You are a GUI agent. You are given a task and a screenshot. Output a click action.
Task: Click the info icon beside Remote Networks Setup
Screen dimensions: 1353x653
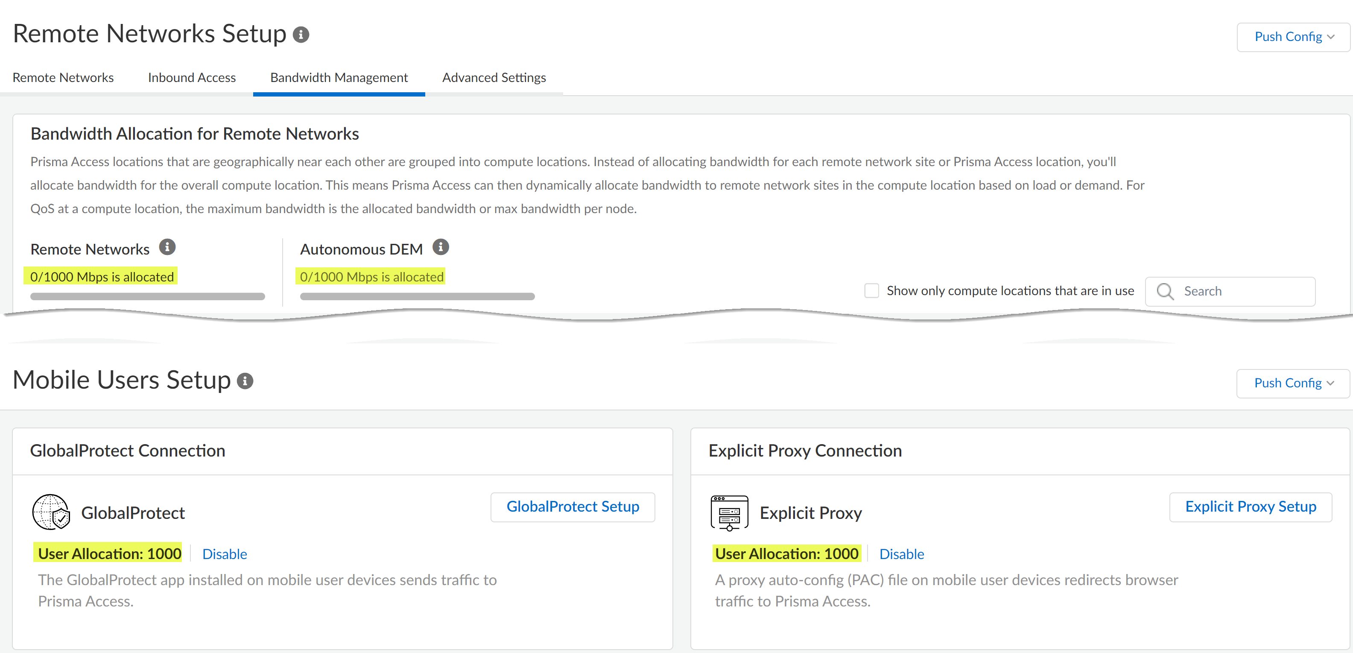click(x=301, y=34)
